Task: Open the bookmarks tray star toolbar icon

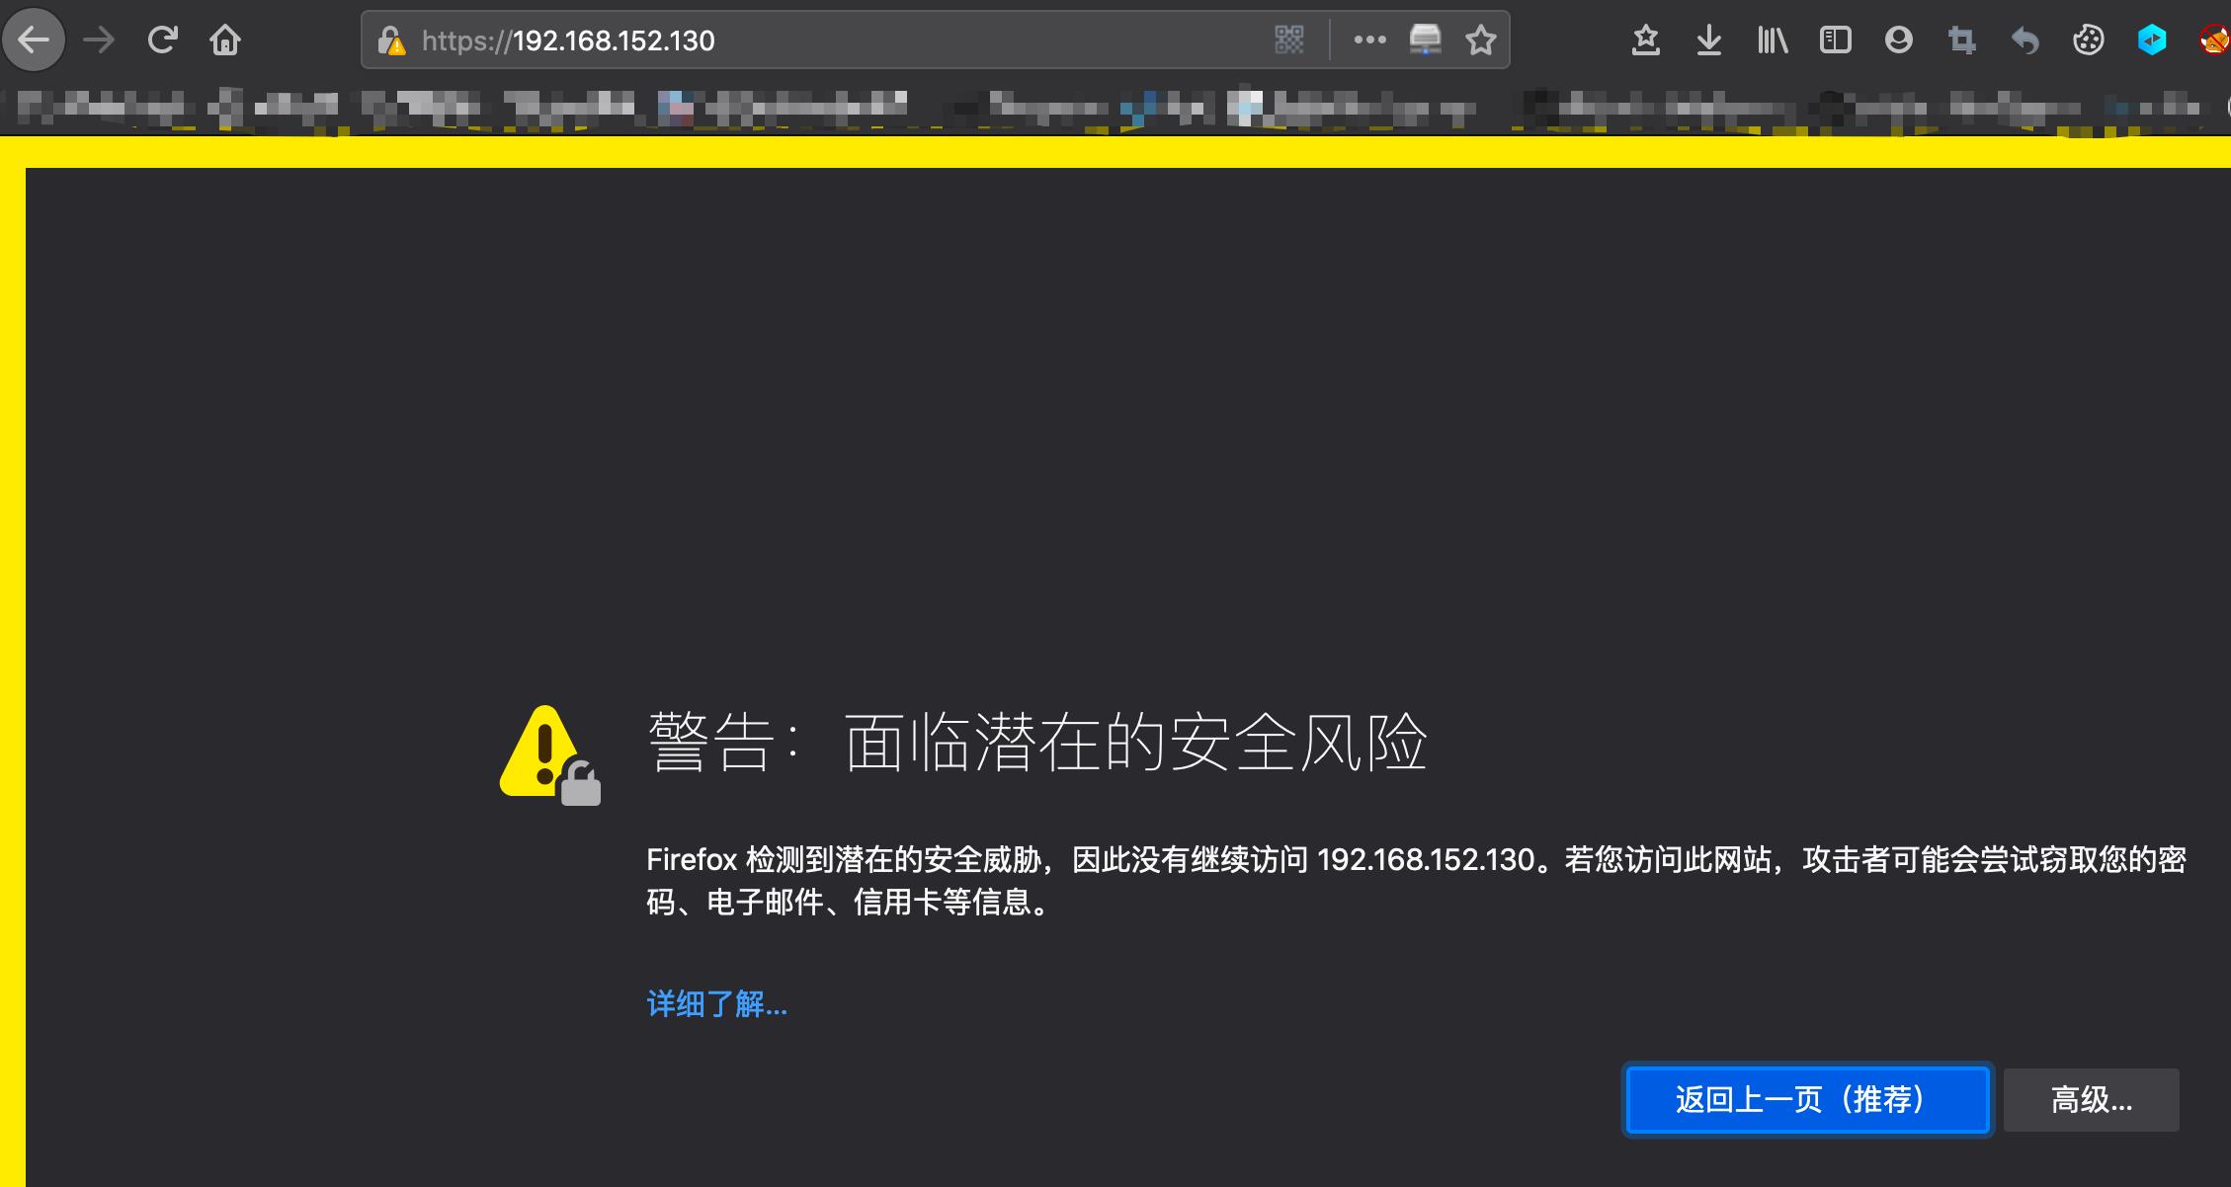Action: 1645,40
